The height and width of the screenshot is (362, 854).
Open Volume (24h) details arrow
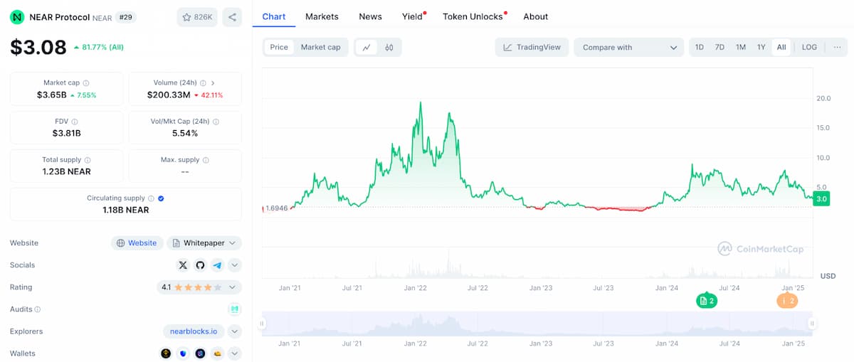tap(213, 83)
